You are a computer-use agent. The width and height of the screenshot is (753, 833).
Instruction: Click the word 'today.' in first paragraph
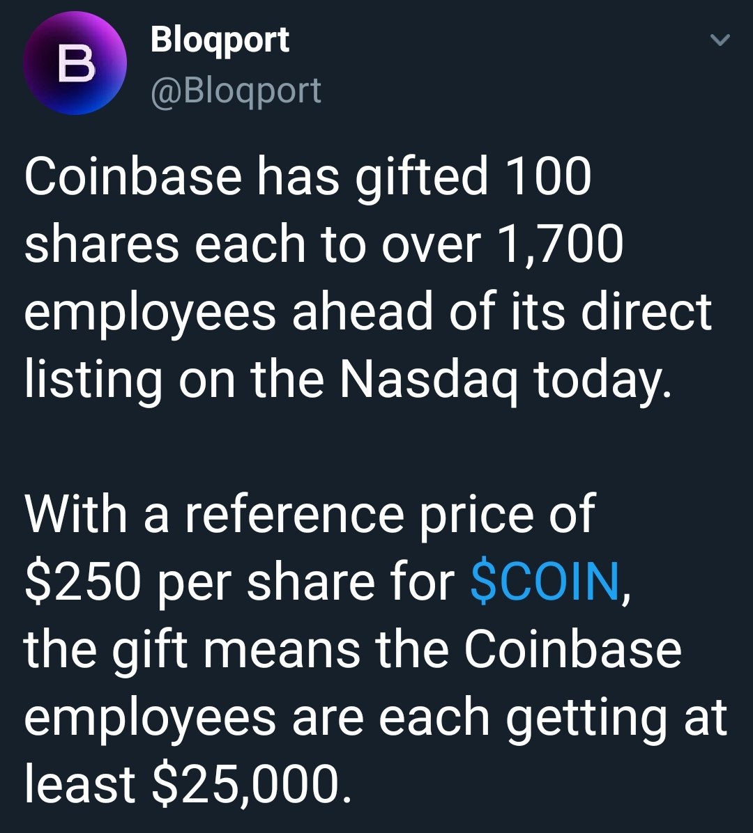pos(604,381)
